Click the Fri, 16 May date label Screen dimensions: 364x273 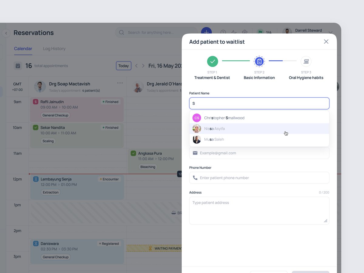click(x=165, y=66)
